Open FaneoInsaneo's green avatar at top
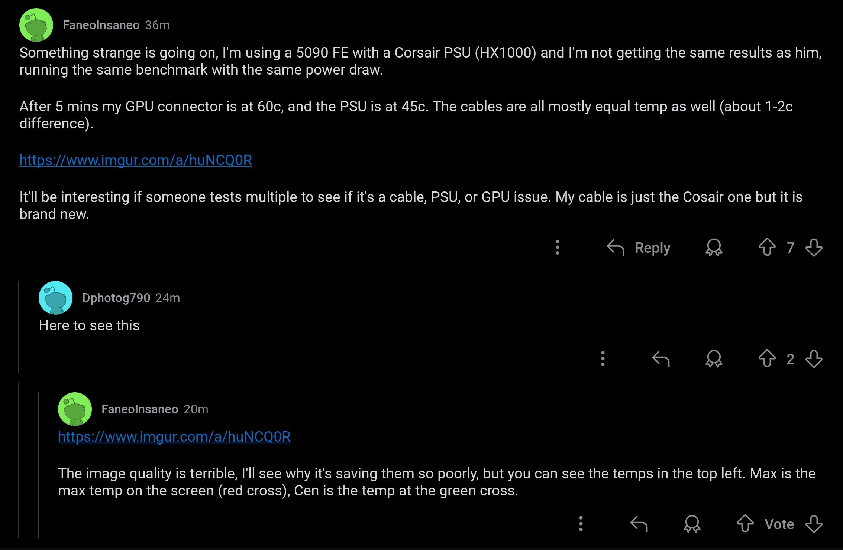The width and height of the screenshot is (843, 550). pyautogui.click(x=36, y=25)
